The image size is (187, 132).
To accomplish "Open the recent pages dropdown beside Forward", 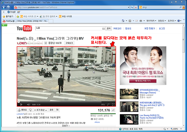I will [12, 7].
